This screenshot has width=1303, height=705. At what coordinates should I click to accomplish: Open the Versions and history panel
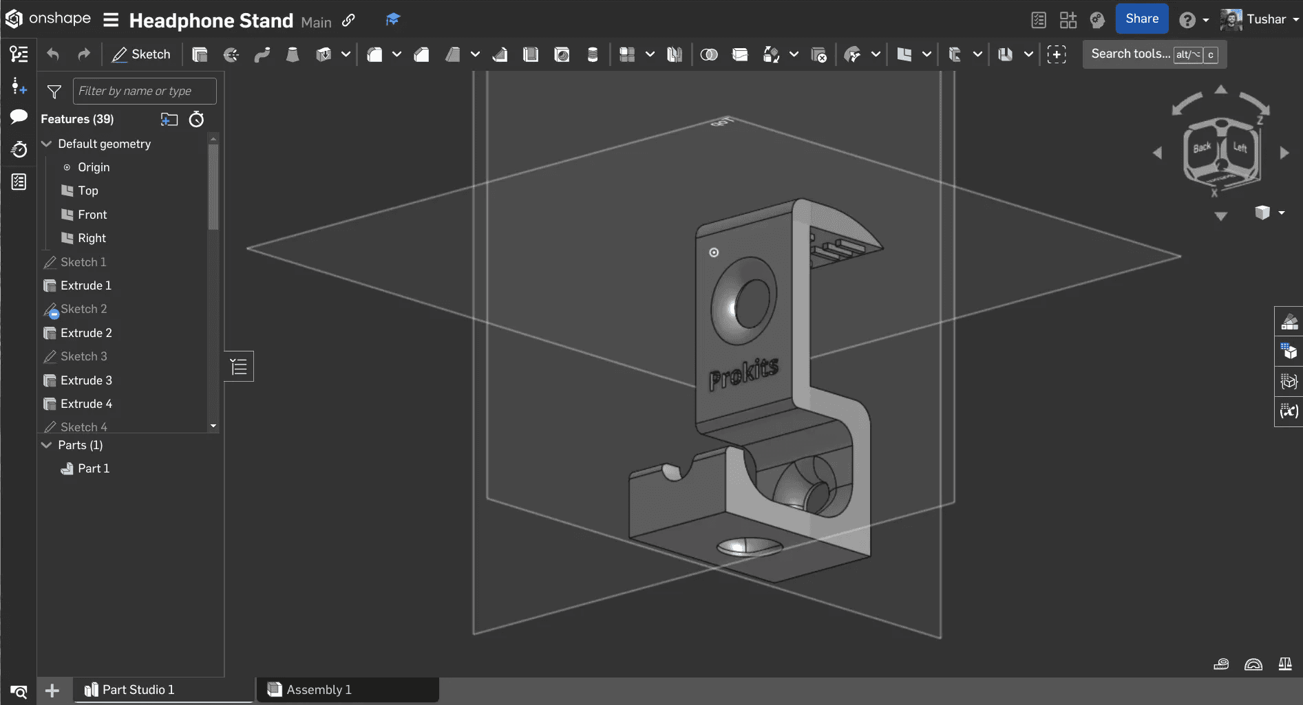tap(19, 149)
